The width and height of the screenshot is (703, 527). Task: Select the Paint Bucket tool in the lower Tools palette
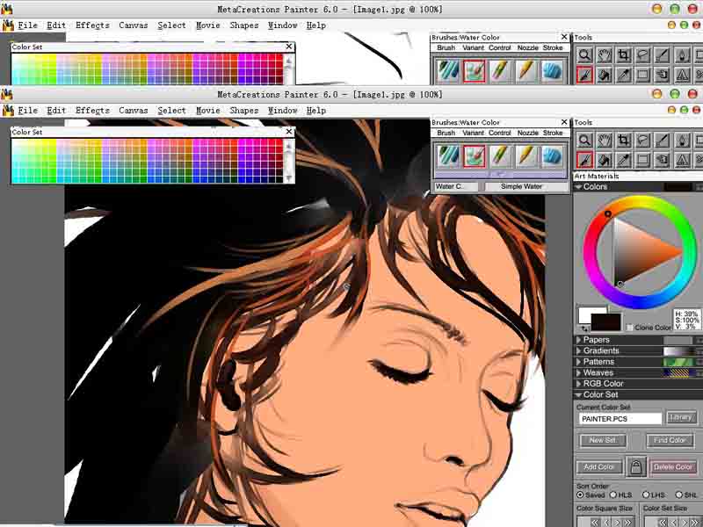click(x=604, y=160)
